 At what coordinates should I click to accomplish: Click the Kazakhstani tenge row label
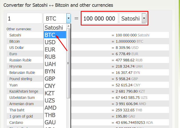coord(24,91)
